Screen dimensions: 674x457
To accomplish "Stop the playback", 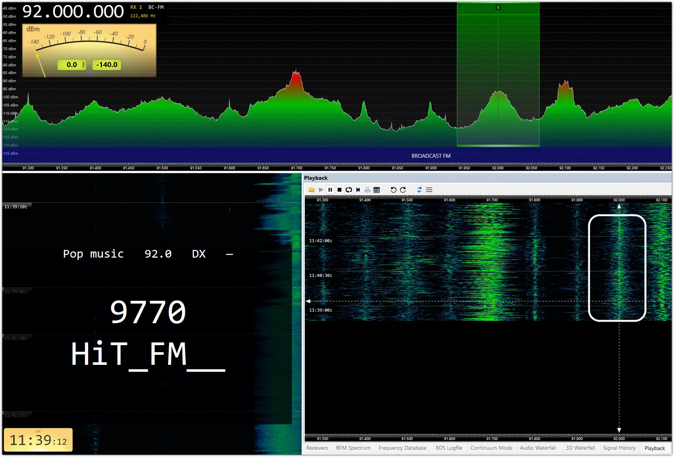I will 339,190.
